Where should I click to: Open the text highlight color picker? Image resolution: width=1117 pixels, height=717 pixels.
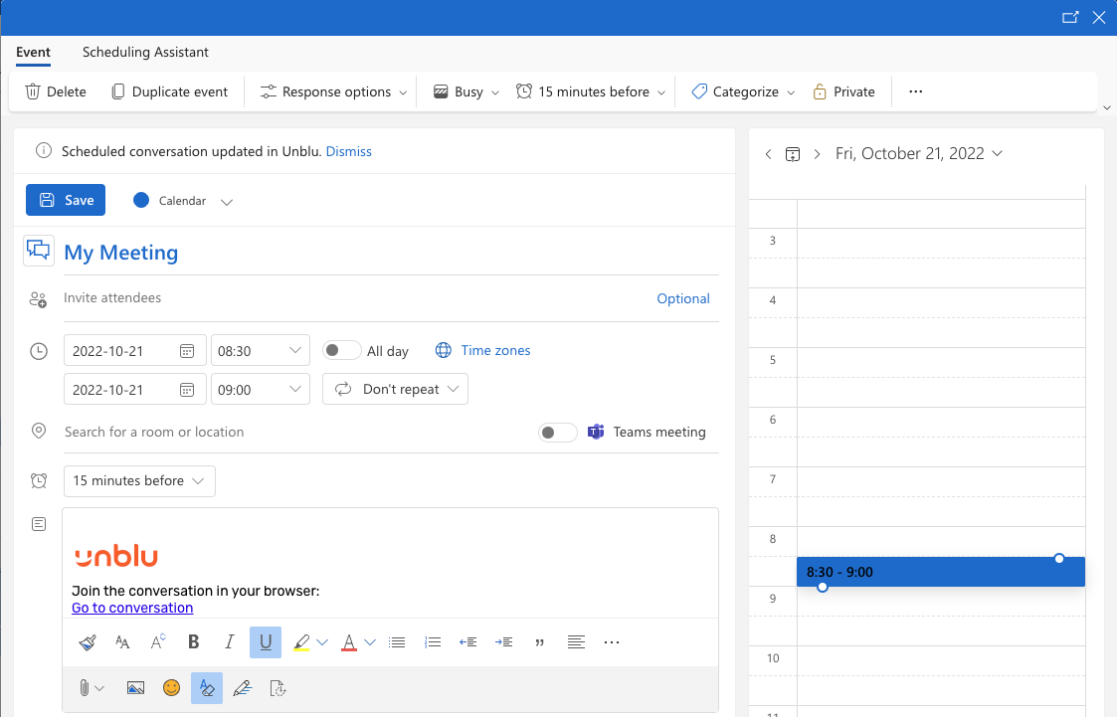tap(322, 642)
